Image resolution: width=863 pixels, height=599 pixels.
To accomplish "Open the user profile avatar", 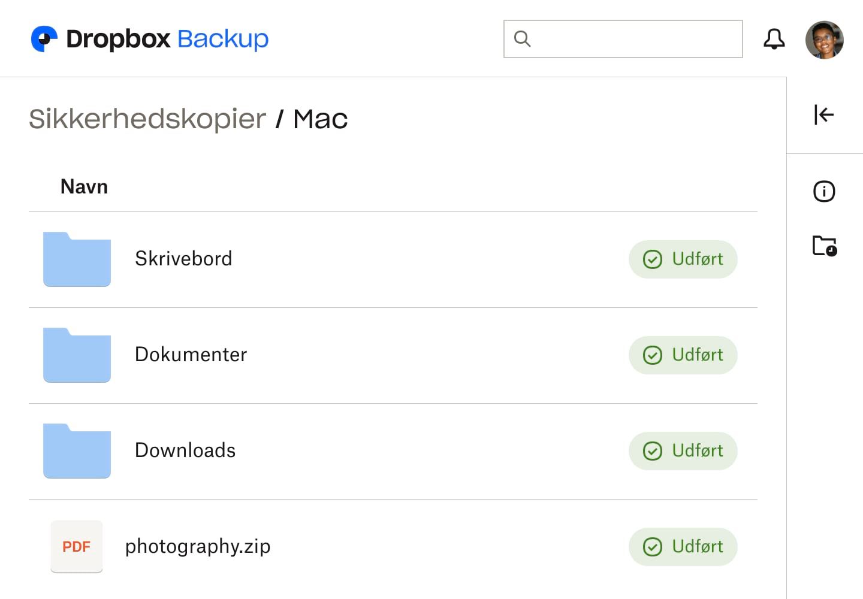I will click(x=824, y=40).
